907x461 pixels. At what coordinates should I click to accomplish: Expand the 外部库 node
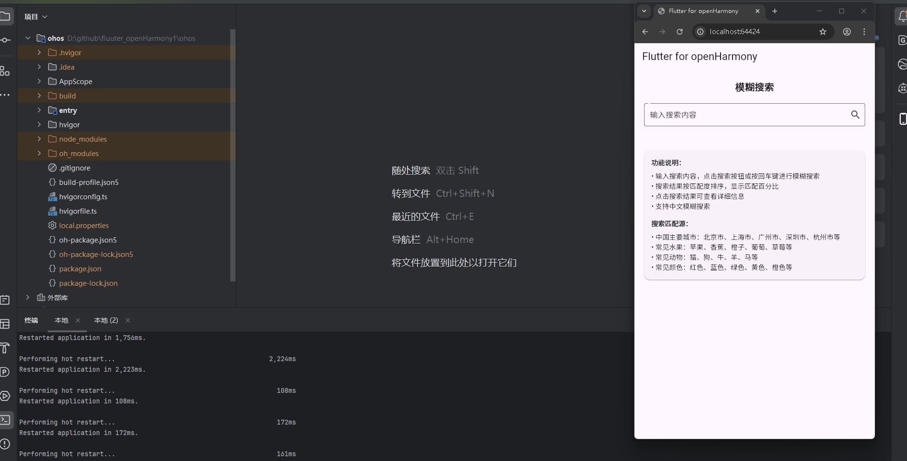coord(27,298)
